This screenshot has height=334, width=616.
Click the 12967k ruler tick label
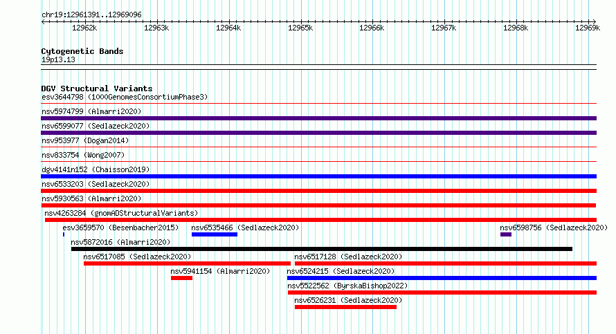444,28
